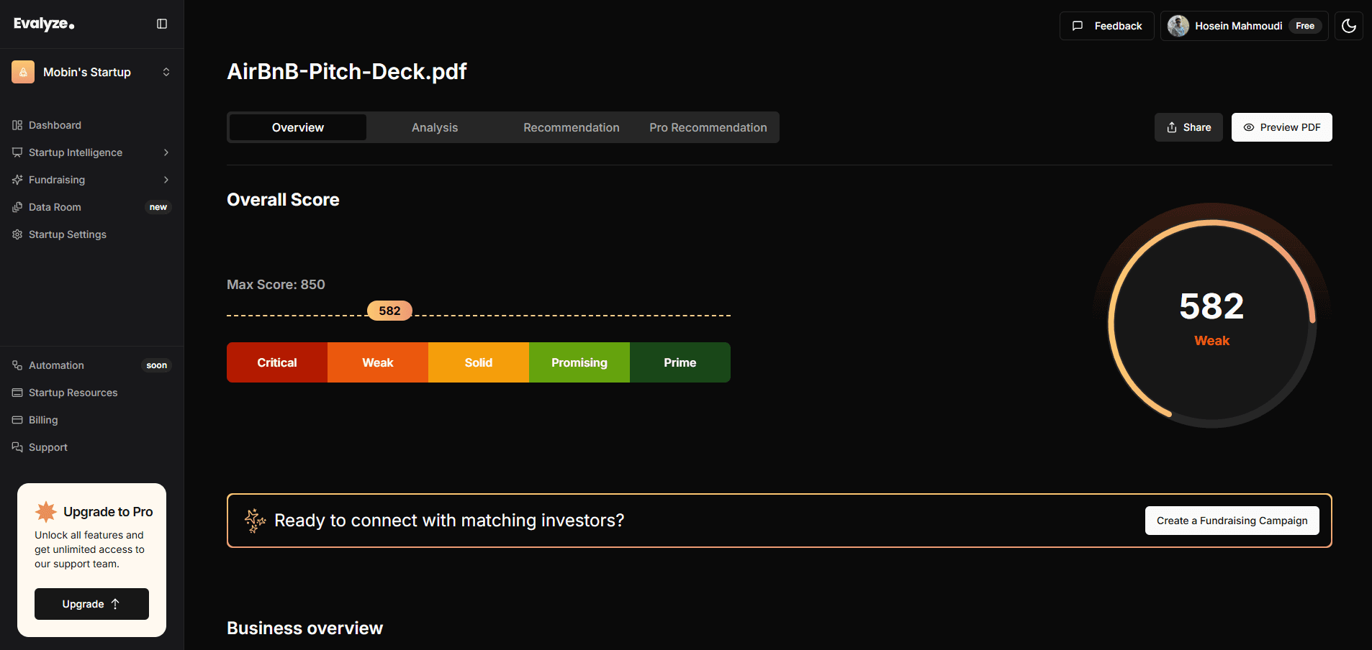Expand Fundraising chevron
1372x650 pixels.
coord(166,180)
